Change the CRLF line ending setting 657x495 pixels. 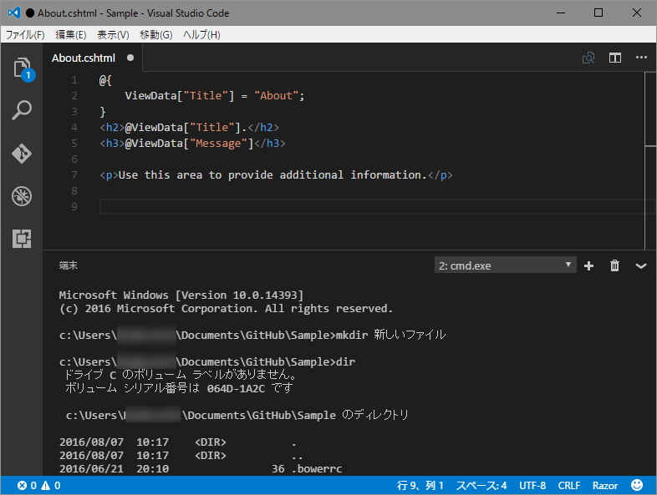568,485
